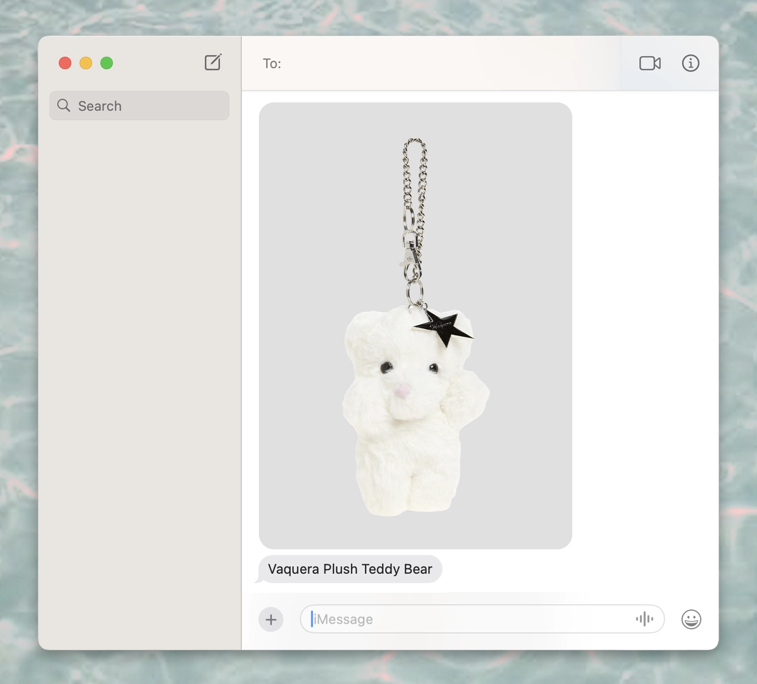Open the apps plus button

(271, 619)
